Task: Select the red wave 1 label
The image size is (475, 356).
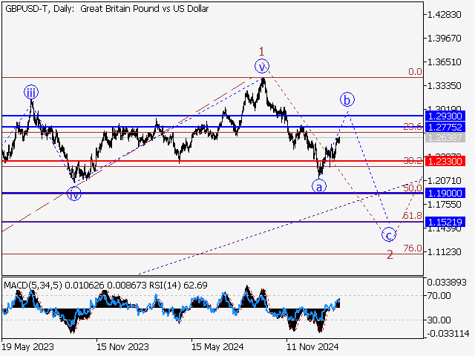Action: [x=261, y=51]
